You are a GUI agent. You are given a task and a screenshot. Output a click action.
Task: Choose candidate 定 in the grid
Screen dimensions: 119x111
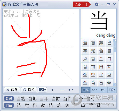[x=93, y=51]
